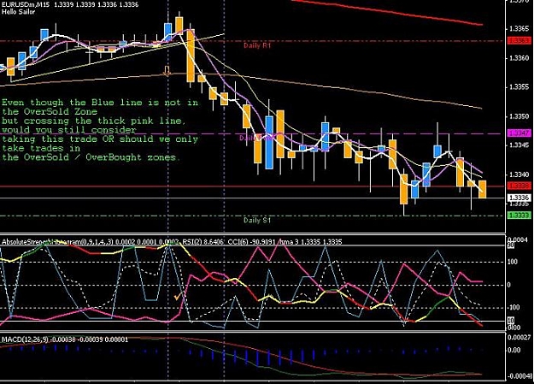Click the "would you still consider" annotation line
This screenshot has width=534, height=384.
tap(69, 130)
